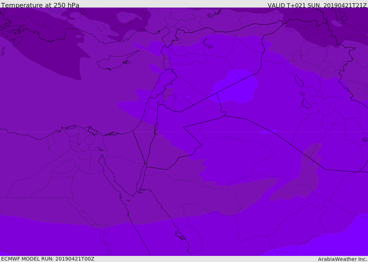Click the 'Temperature at 250 hPa' title text
This screenshot has width=368, height=262.
40,5
